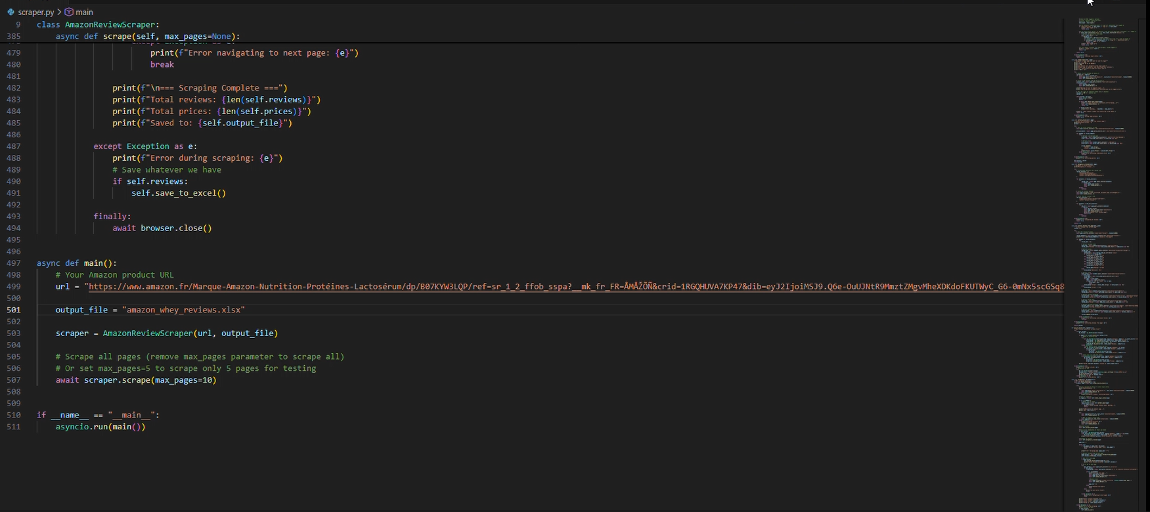
Task: Click the 'asyncio.run(main())' call
Action: (100, 427)
